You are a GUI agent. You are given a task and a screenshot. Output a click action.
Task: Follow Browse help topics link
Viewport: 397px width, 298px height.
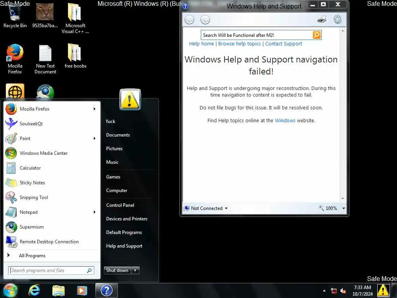coord(240,43)
